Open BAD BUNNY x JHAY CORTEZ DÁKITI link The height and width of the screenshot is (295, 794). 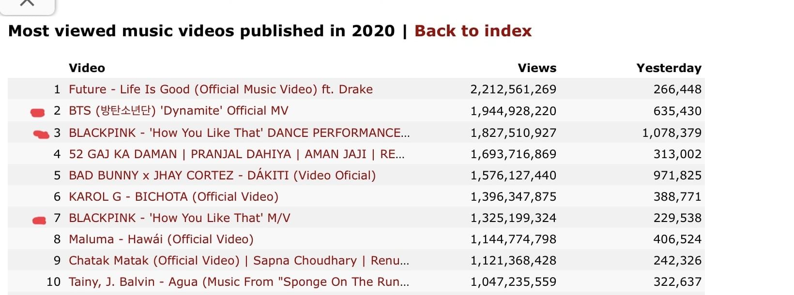tap(222, 175)
